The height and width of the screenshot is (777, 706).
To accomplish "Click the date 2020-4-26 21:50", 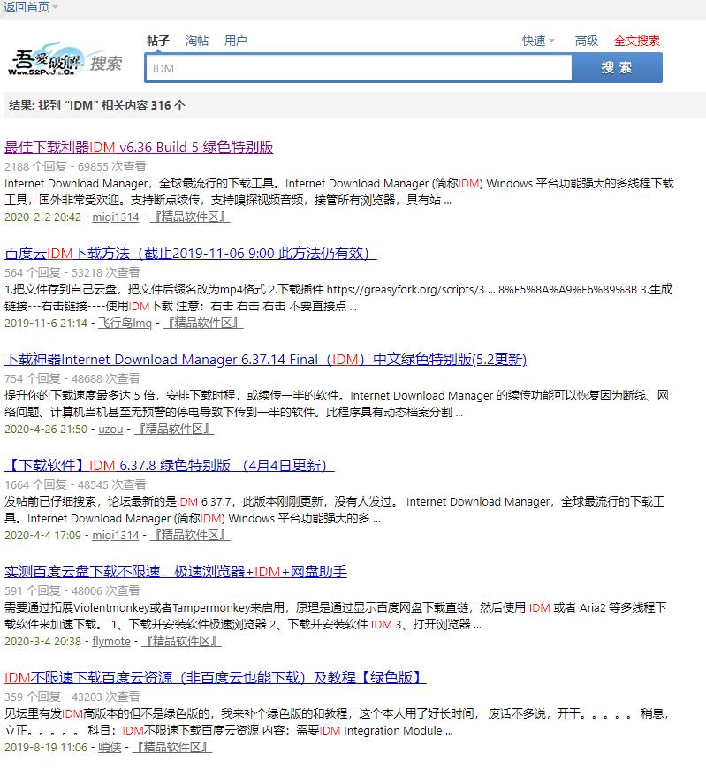I will (x=46, y=429).
